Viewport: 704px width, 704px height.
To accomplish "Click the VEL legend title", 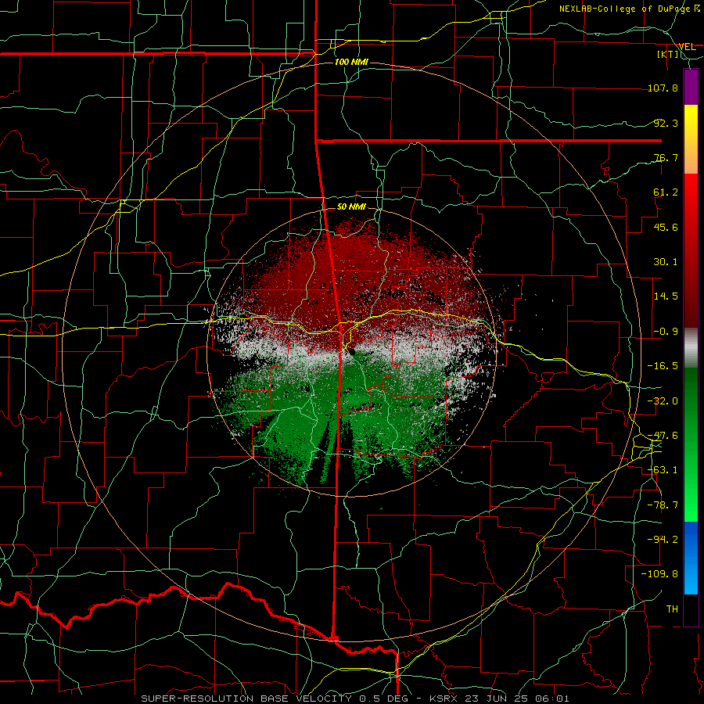I will click(687, 47).
